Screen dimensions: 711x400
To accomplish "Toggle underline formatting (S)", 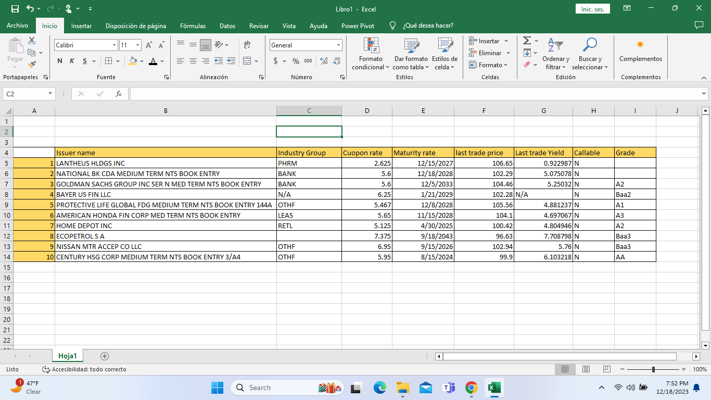I will coord(83,61).
